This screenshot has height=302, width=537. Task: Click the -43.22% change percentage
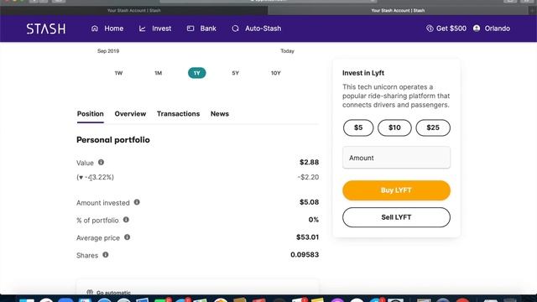pos(95,177)
